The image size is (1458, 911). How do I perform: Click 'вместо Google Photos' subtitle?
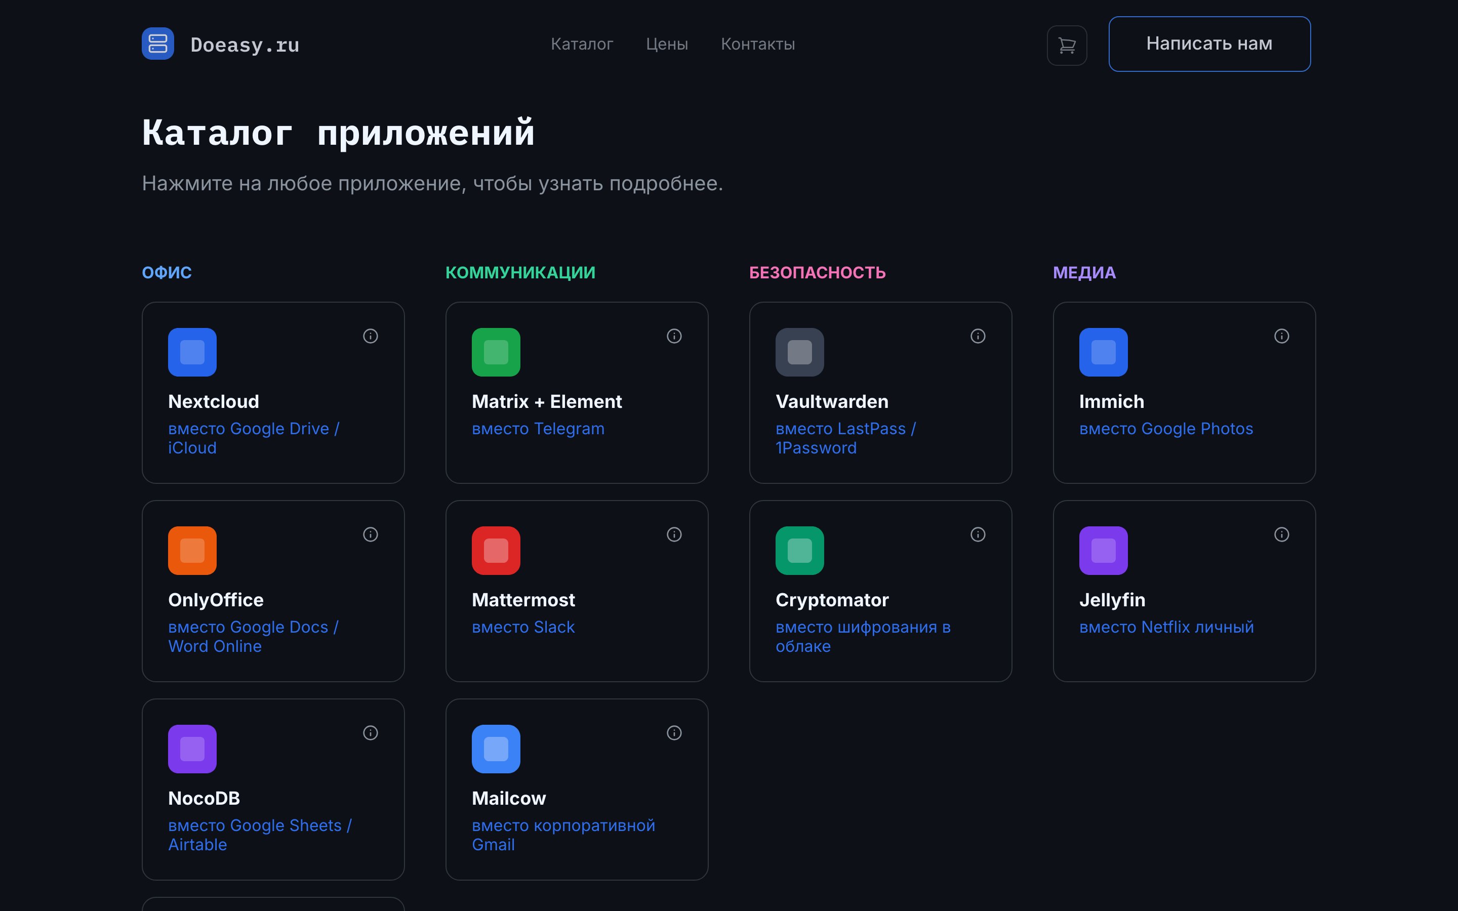1166,428
